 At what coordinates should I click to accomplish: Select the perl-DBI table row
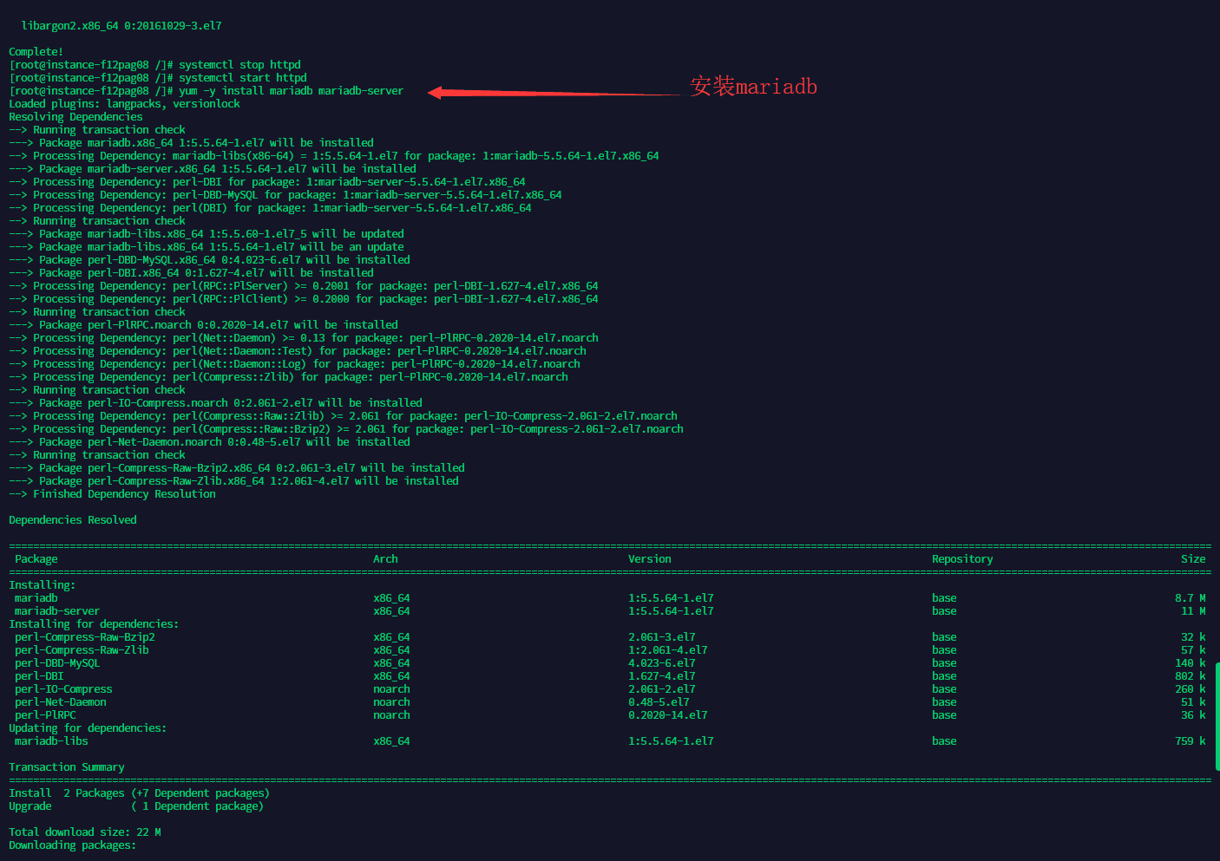coord(38,675)
